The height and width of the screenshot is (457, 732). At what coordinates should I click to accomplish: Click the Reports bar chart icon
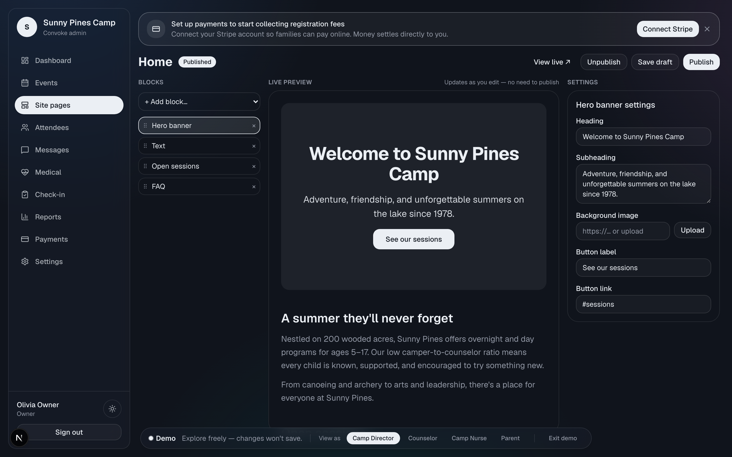pyautogui.click(x=25, y=217)
